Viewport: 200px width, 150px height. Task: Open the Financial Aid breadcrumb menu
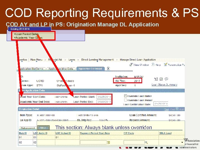click(x=55, y=60)
